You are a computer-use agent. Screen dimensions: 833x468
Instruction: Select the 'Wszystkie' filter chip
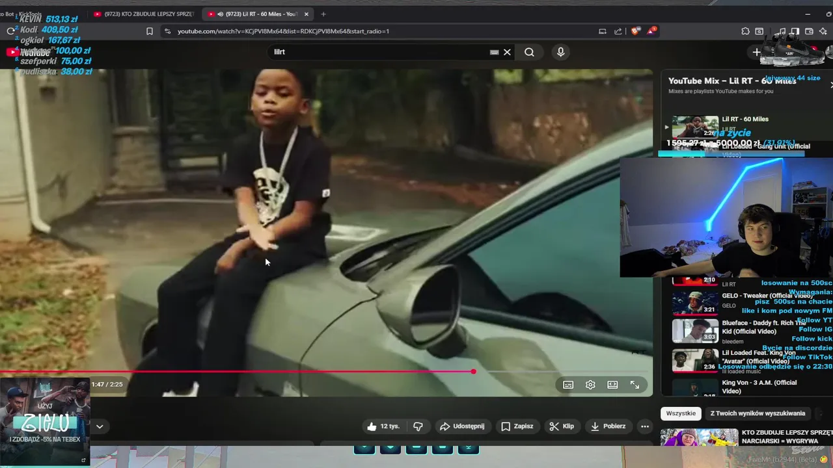(x=681, y=413)
